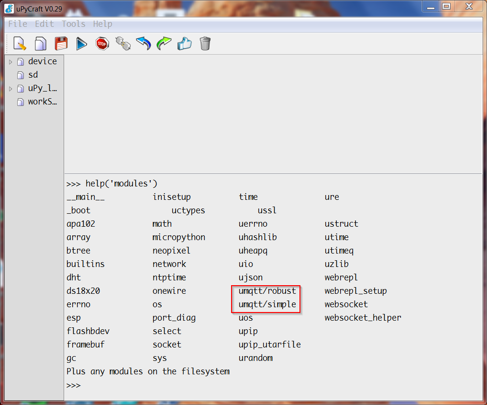Expand the device folder
Screen dimensions: 487x405
[x=10, y=61]
